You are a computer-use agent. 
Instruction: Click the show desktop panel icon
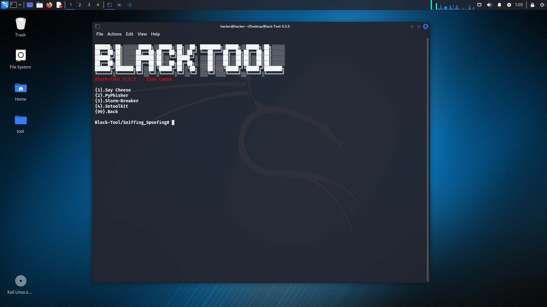(30, 5)
